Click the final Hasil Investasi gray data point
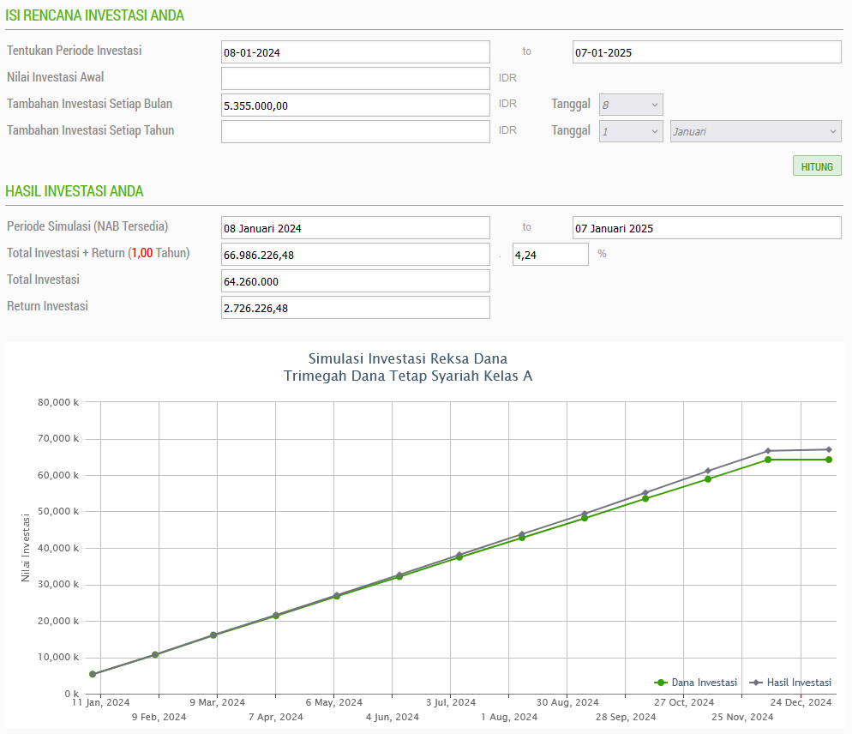The image size is (852, 734). [x=829, y=449]
